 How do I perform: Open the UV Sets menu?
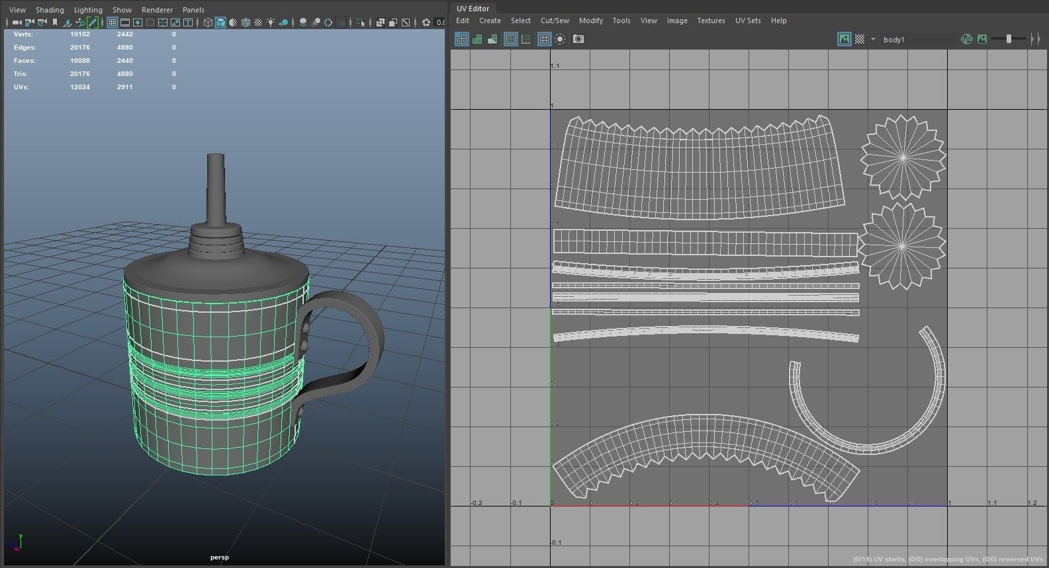pos(748,20)
